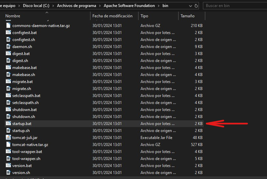Expand Apache Software Foundation breadcrumb chevron
The image size is (267, 179).
point(159,6)
